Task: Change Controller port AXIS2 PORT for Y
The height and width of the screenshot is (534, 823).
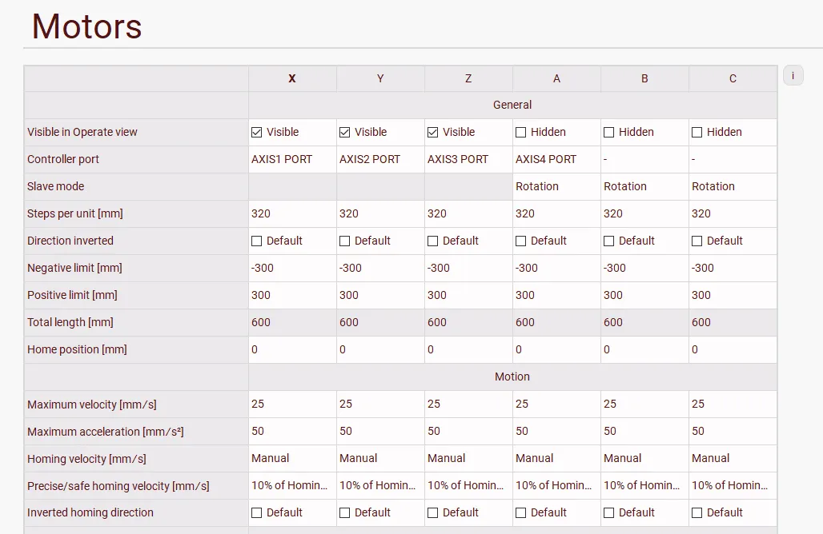Action: click(x=380, y=159)
